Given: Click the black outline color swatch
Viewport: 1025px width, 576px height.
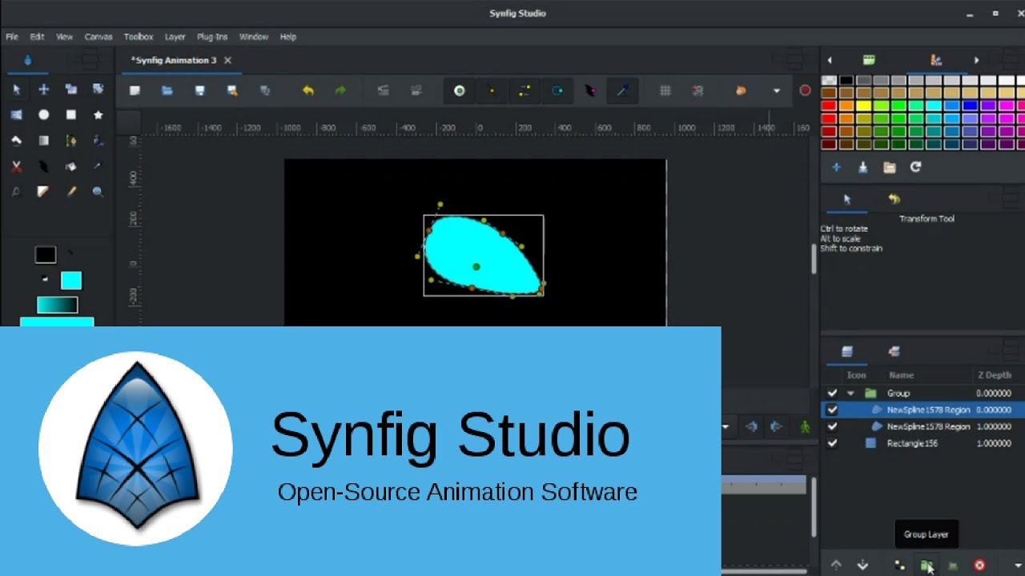Looking at the screenshot, I should pyautogui.click(x=46, y=254).
